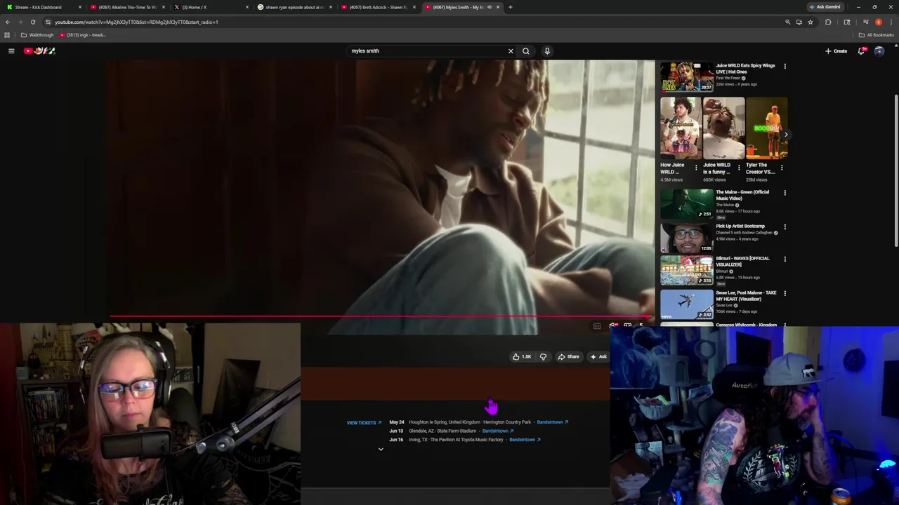Open the Walkthrough bookmarks folder

pyautogui.click(x=37, y=35)
